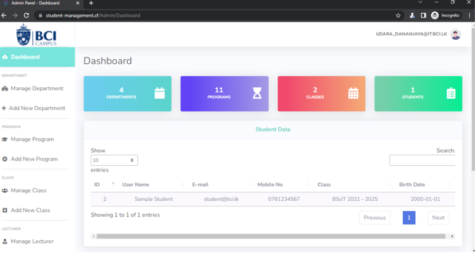The image size is (475, 253).
Task: Open Add New Program in sidebar
Action: pos(34,159)
